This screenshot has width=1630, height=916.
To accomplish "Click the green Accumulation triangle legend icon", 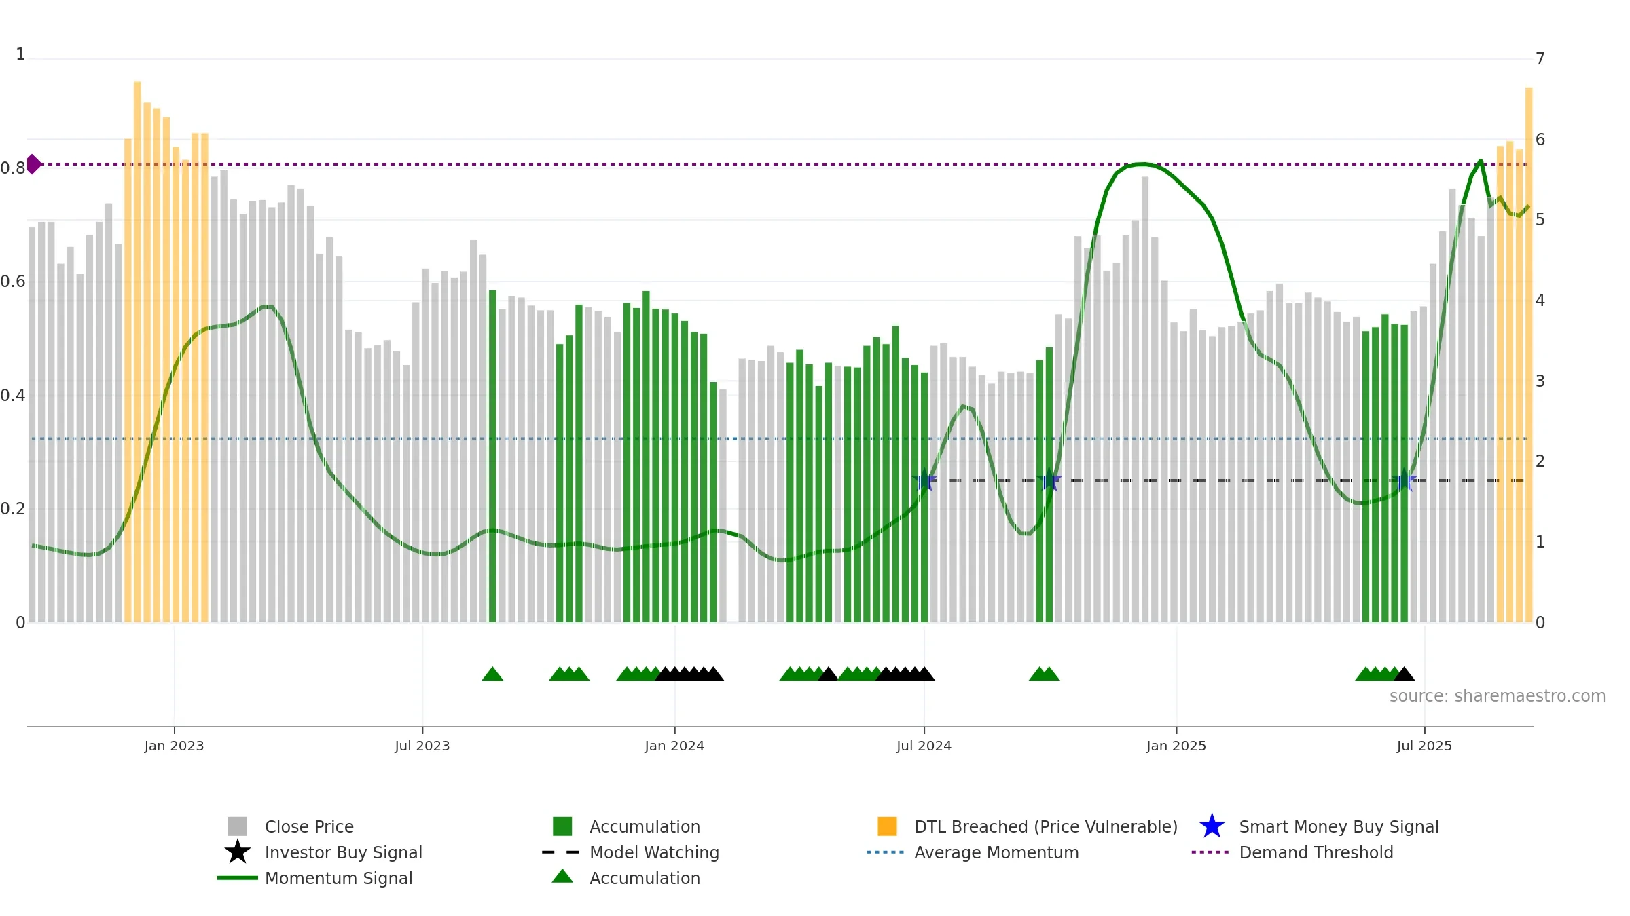I will coord(562,876).
